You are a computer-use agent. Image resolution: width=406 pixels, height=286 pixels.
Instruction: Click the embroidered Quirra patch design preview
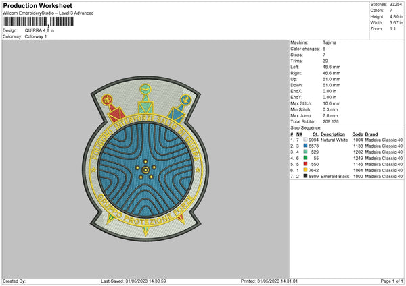[x=145, y=159]
